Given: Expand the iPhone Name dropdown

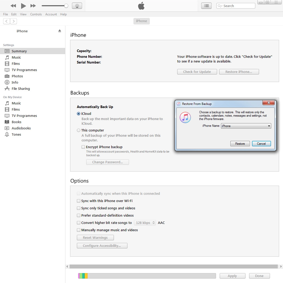Looking at the screenshot, I should click(246, 126).
